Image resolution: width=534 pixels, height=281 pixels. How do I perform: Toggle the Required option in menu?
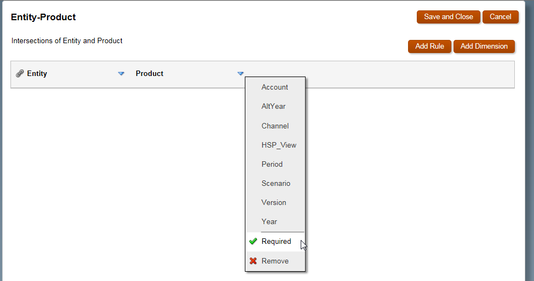(275, 242)
